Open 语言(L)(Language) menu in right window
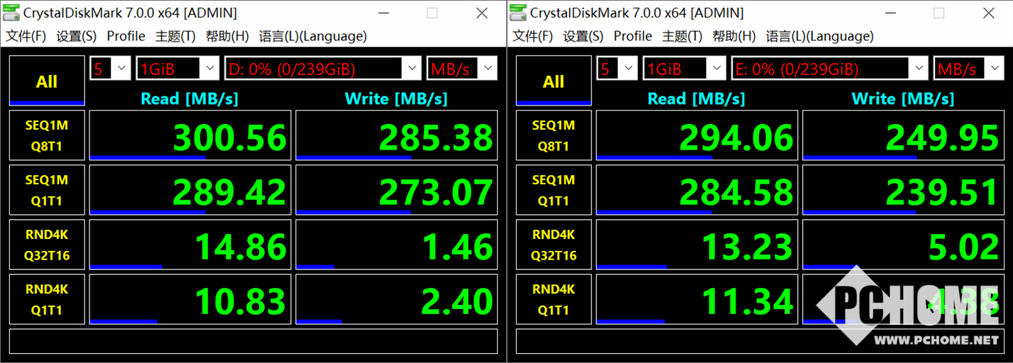 click(x=820, y=36)
